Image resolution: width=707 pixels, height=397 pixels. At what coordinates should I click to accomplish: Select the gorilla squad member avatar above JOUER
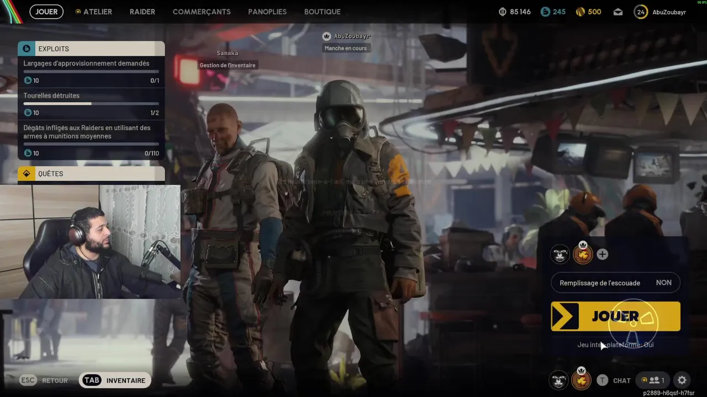click(x=560, y=254)
